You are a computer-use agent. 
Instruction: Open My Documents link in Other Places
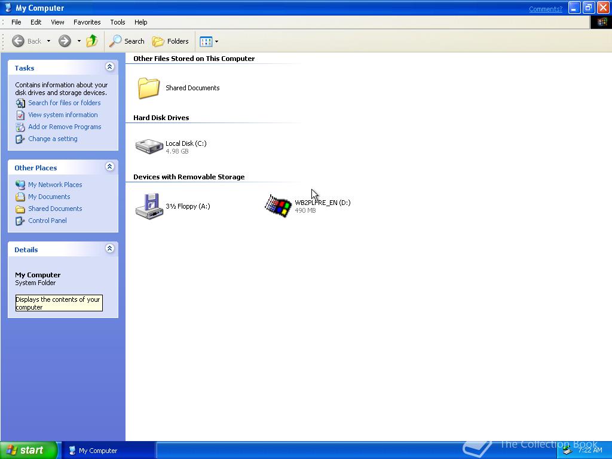(49, 197)
